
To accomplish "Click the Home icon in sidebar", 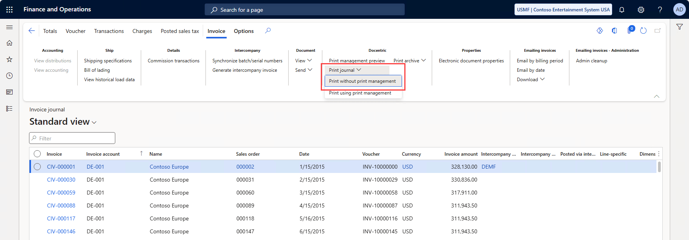I will [x=9, y=43].
